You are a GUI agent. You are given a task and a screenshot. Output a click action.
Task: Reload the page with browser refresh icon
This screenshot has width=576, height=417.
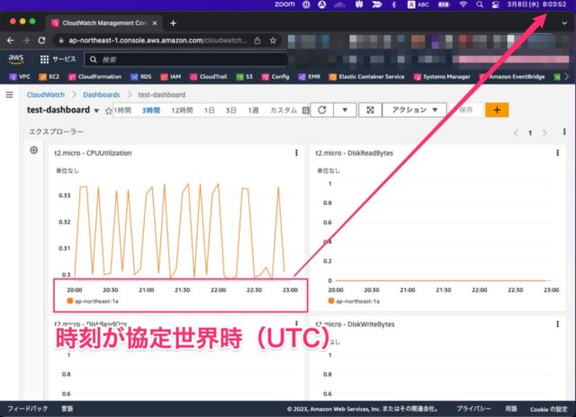[41, 41]
